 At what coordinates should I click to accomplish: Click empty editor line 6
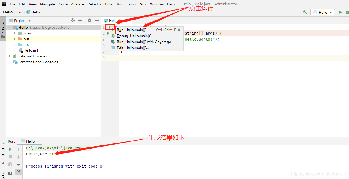click(234, 57)
